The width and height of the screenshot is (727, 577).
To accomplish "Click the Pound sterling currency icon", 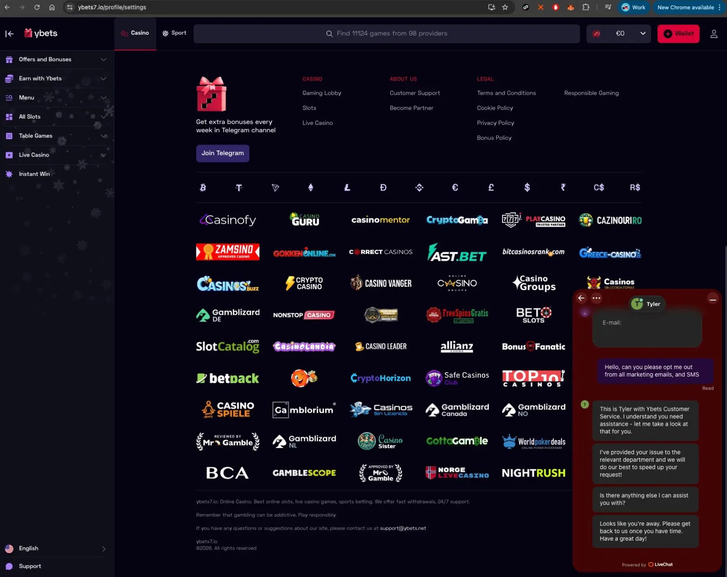I will [x=491, y=188].
